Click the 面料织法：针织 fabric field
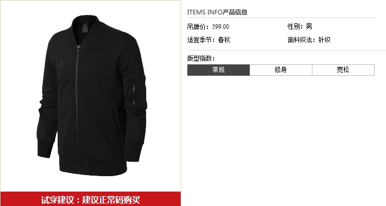Screen dimensions: 386x206 coord(309,40)
